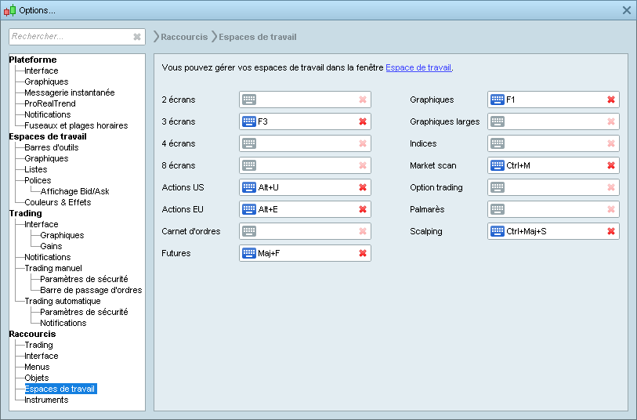Open the Espace de travail link
This screenshot has height=420, width=637.
pos(418,68)
